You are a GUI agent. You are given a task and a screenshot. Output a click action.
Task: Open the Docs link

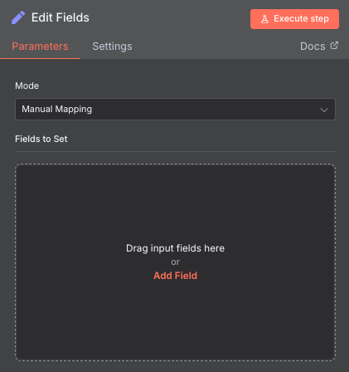pyautogui.click(x=319, y=46)
